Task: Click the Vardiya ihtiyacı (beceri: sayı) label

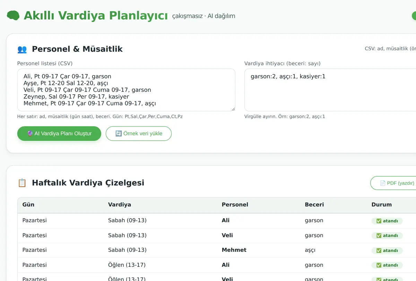Action: click(x=283, y=63)
